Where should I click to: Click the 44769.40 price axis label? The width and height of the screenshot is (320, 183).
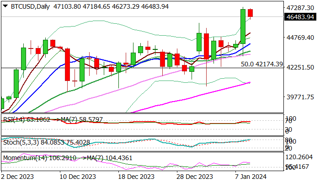coord(300,38)
